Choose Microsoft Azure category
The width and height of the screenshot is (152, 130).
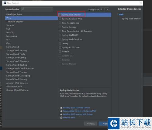click(x=32, y=87)
